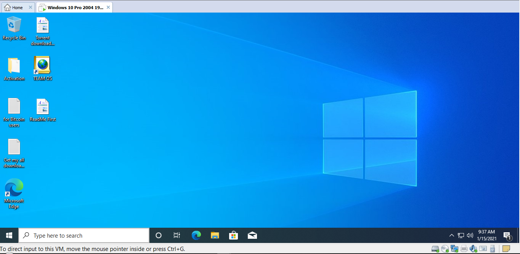Select the 'for Bitcoin users' text file
Image resolution: width=520 pixels, height=254 pixels.
point(14,112)
